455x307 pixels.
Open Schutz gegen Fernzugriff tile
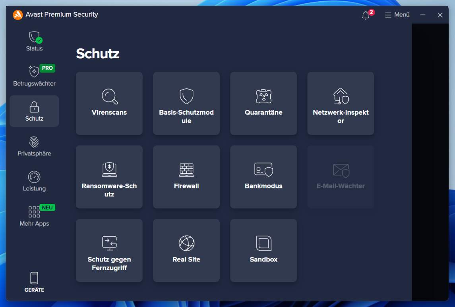109,251
